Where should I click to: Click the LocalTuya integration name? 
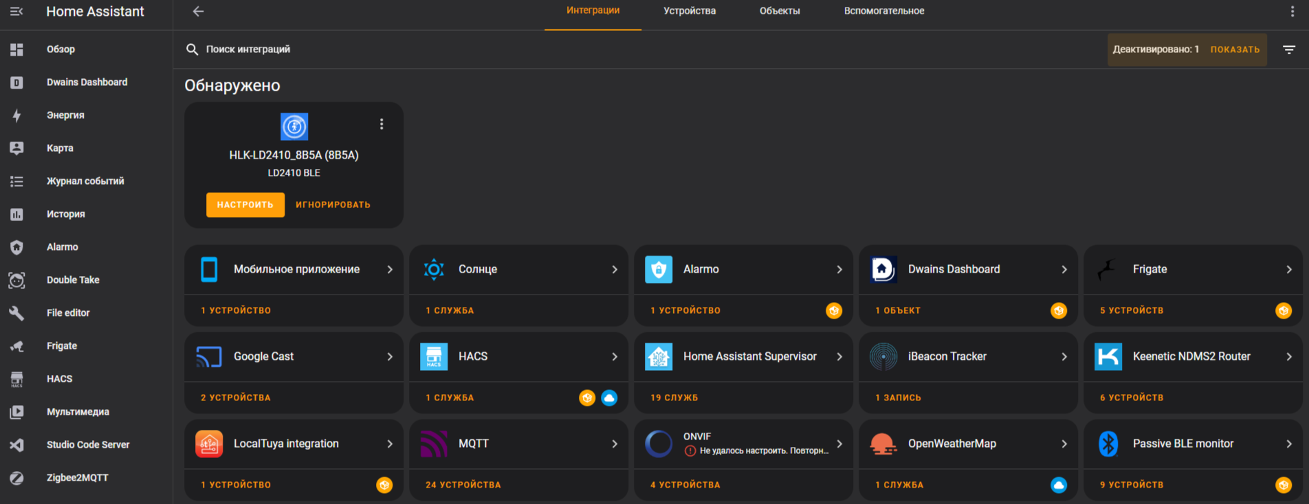tap(286, 444)
